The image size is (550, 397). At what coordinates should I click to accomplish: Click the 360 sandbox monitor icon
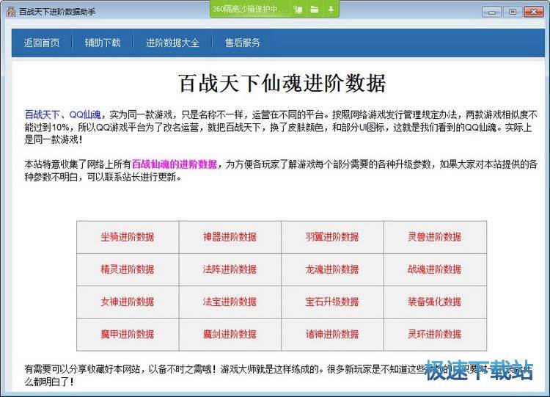point(298,10)
